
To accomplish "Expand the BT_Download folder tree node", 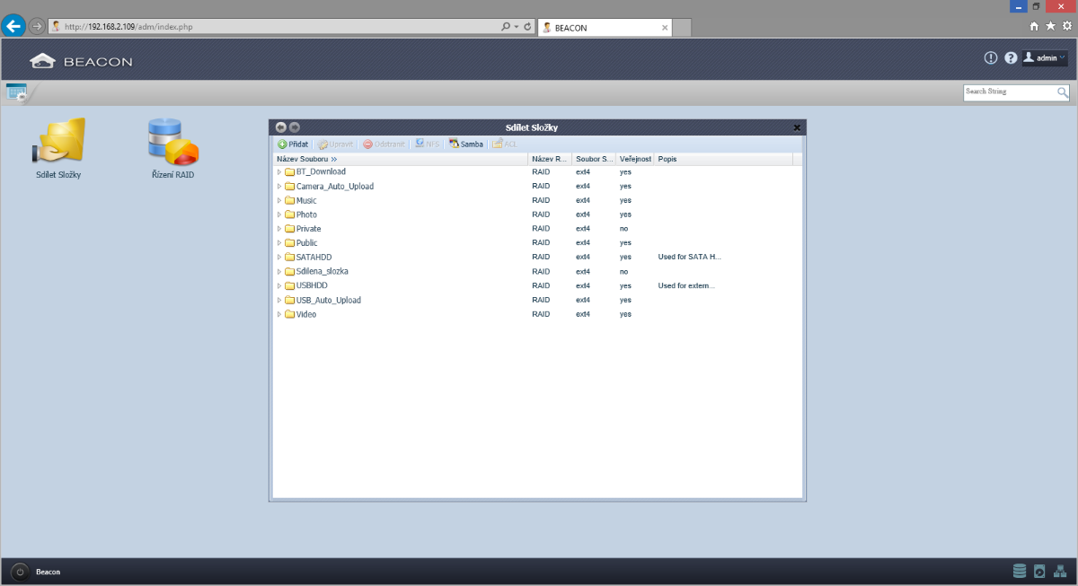I will 279,172.
